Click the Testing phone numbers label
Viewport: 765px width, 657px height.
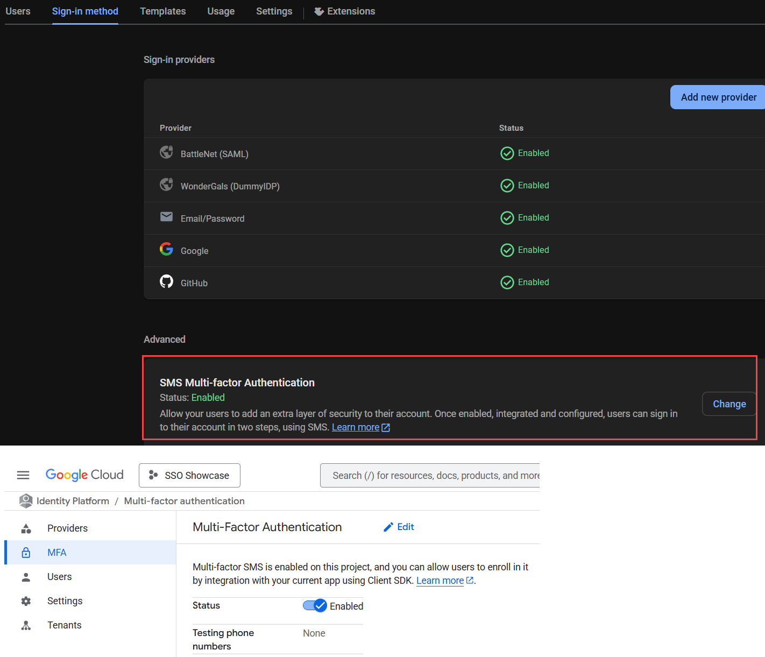pyautogui.click(x=223, y=640)
